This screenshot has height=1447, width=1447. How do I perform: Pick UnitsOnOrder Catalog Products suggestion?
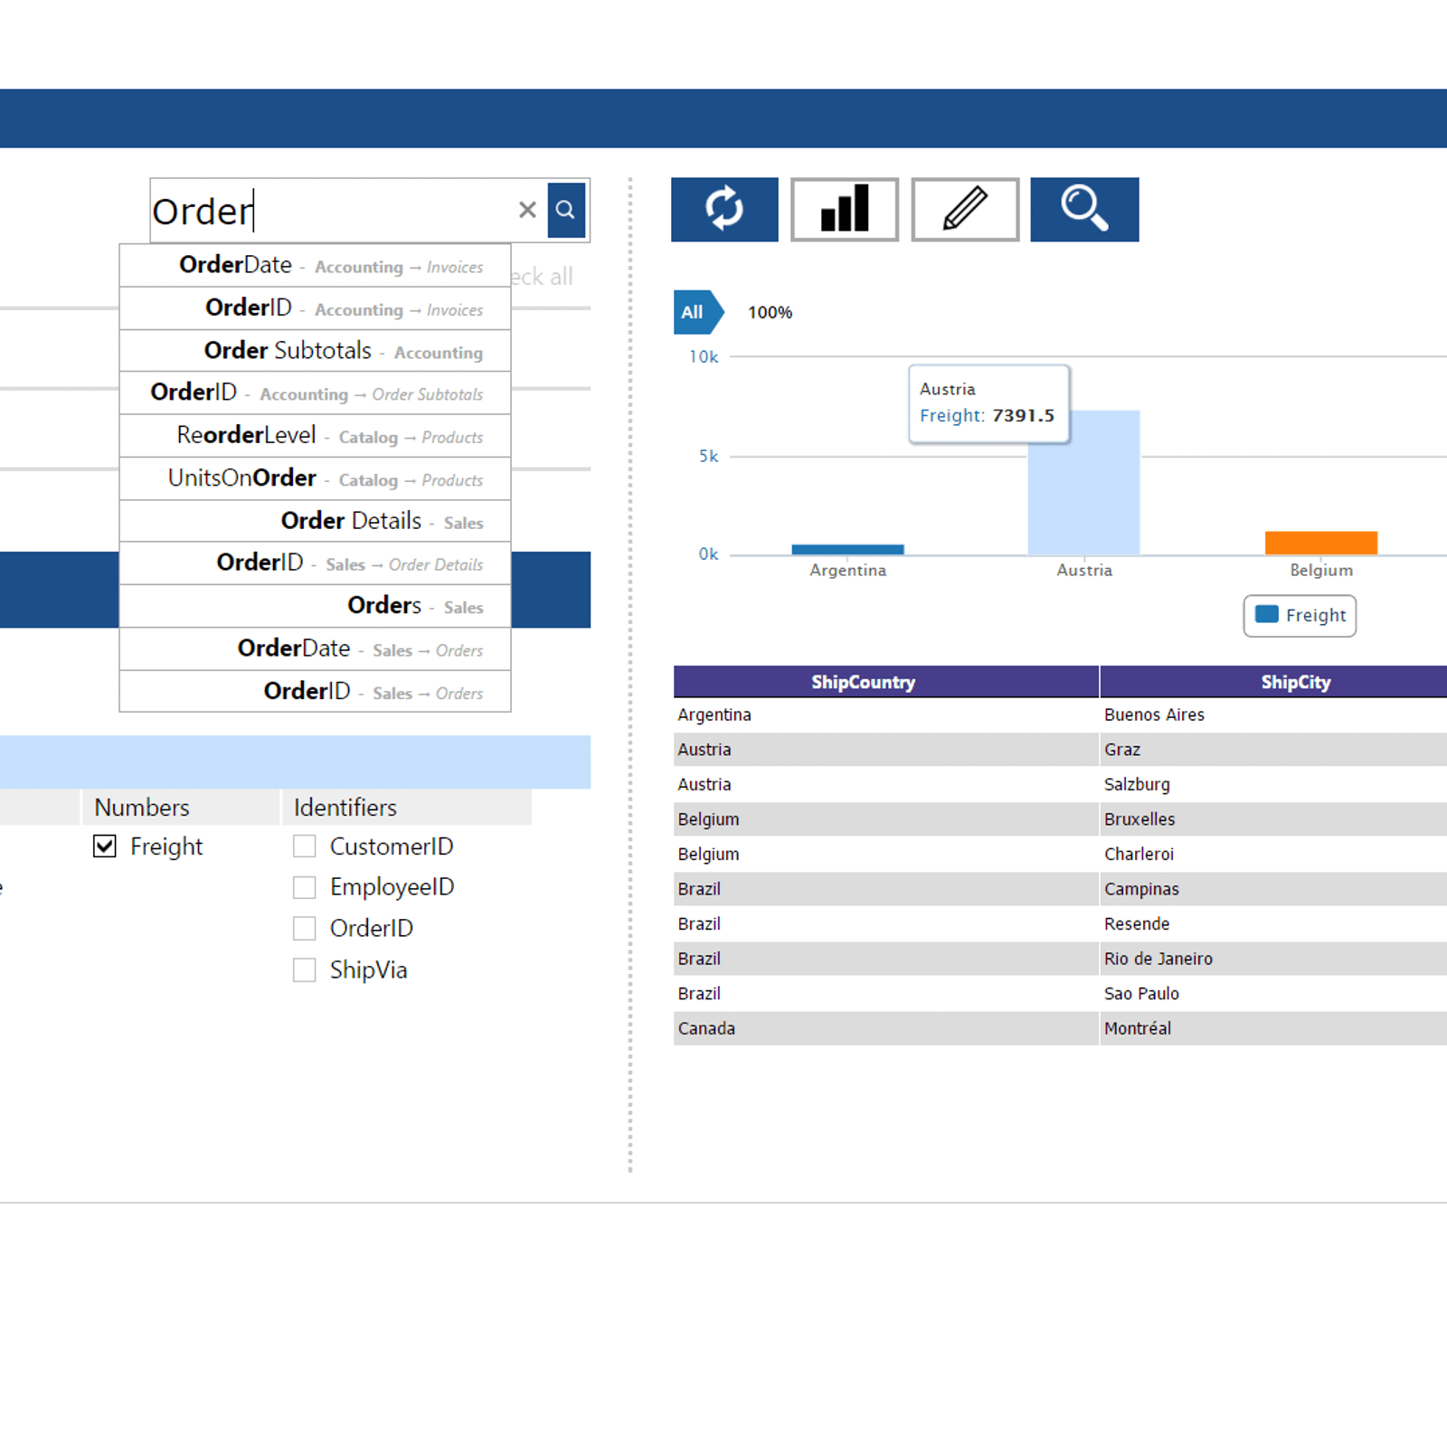click(315, 478)
